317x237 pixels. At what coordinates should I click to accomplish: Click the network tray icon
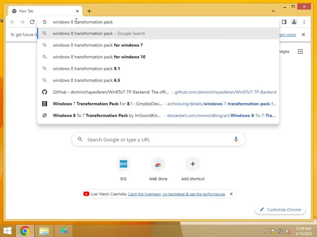pyautogui.click(x=280, y=231)
